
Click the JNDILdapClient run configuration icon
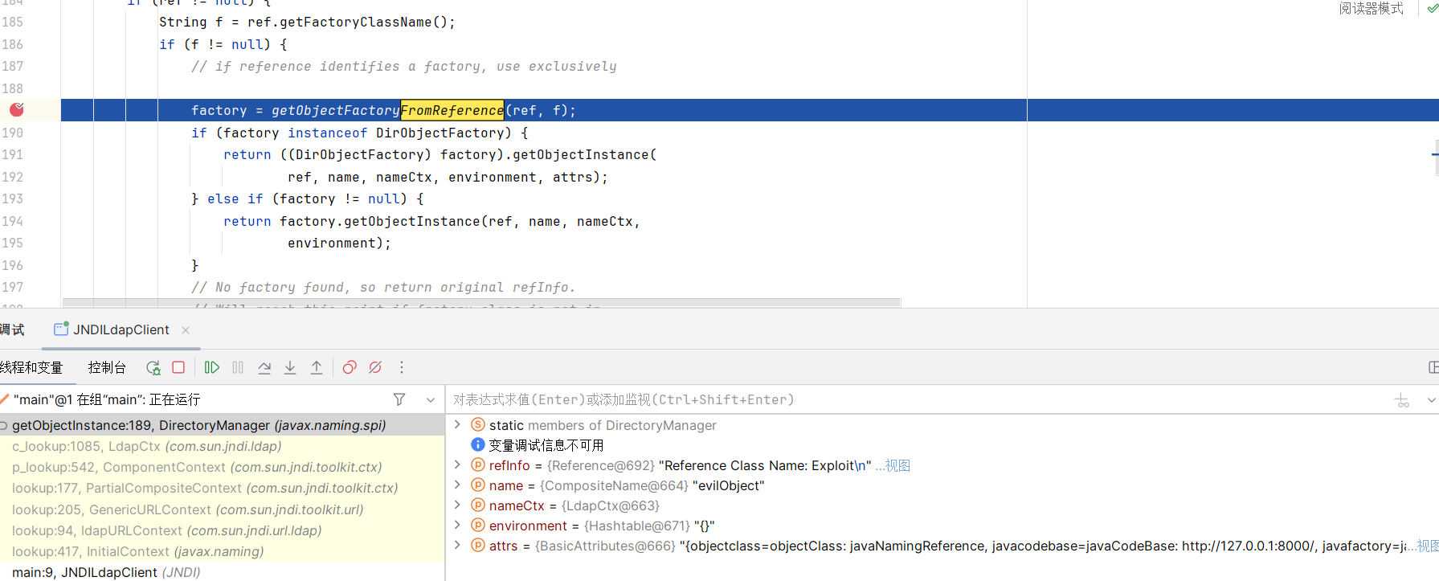click(x=61, y=329)
